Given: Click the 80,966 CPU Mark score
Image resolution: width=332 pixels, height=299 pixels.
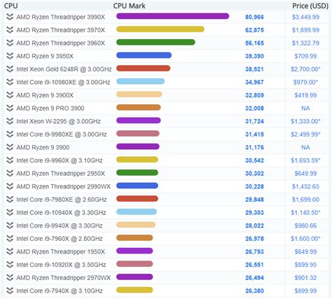Looking at the screenshot, I should (254, 17).
